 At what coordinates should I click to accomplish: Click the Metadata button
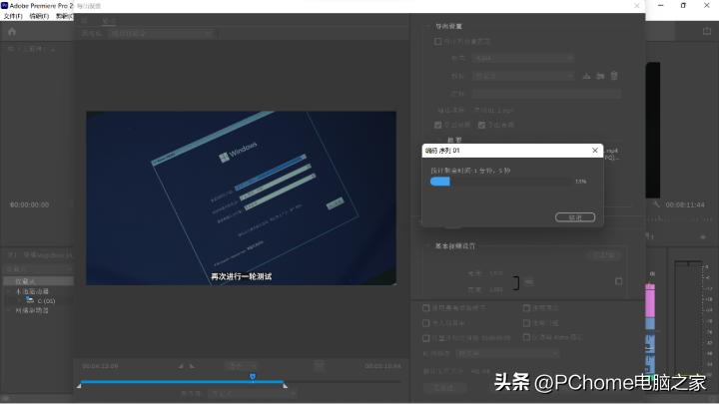pyautogui.click(x=443, y=387)
